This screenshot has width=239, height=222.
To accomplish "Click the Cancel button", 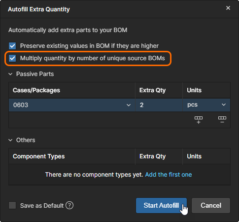I will (x=211, y=205).
